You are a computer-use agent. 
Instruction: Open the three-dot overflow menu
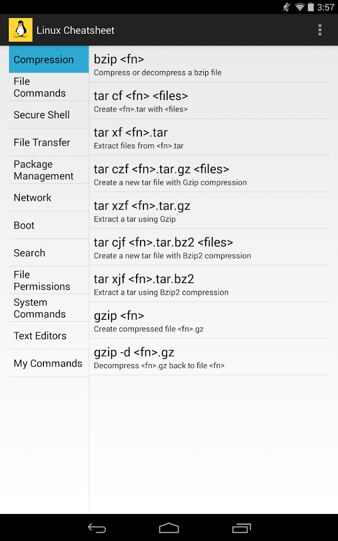320,30
